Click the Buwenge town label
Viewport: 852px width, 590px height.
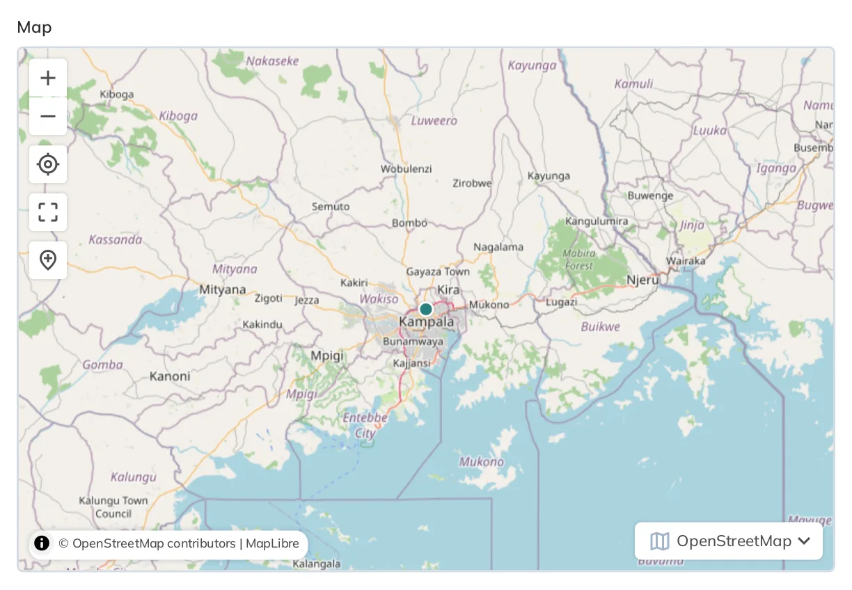(x=651, y=196)
